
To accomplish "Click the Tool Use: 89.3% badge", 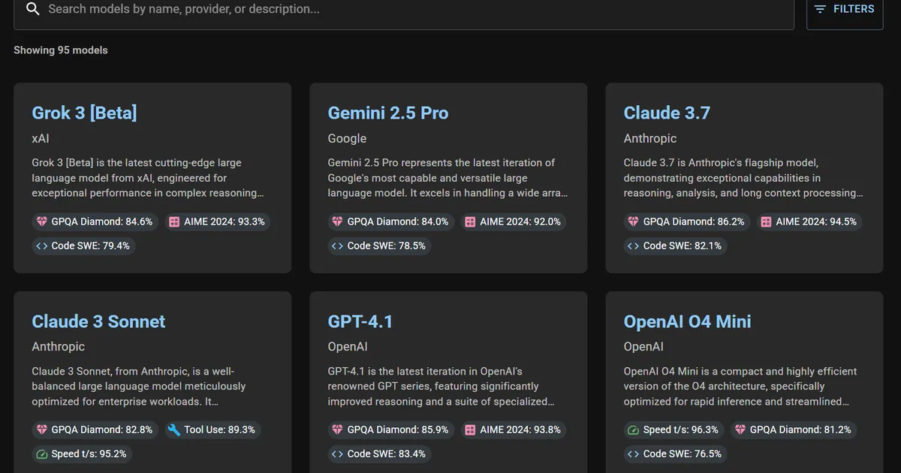I will tap(211, 430).
